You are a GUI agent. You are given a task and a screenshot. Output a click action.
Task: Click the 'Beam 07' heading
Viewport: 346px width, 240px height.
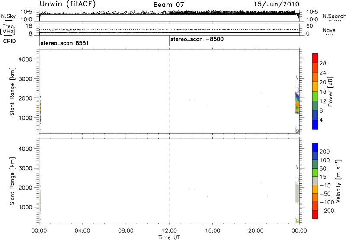pos(169,5)
